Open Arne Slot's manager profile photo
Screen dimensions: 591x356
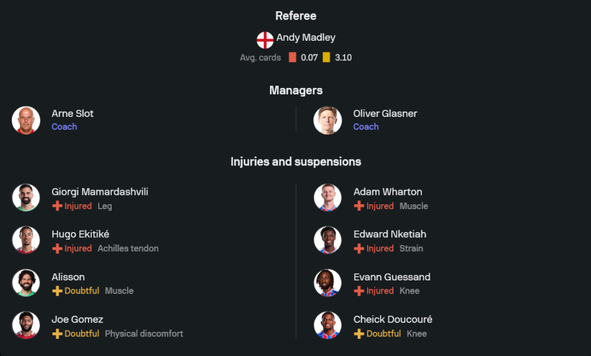tap(26, 120)
